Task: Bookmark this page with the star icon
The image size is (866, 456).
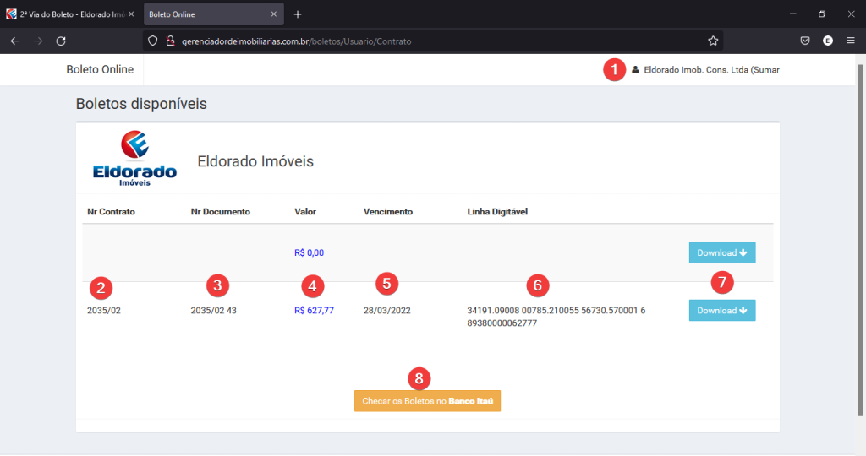Action: (x=713, y=41)
